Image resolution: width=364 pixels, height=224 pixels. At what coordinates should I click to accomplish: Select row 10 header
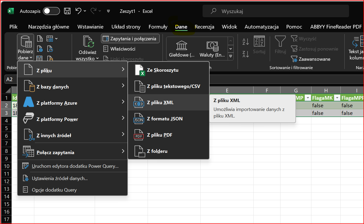[x=7, y=166]
